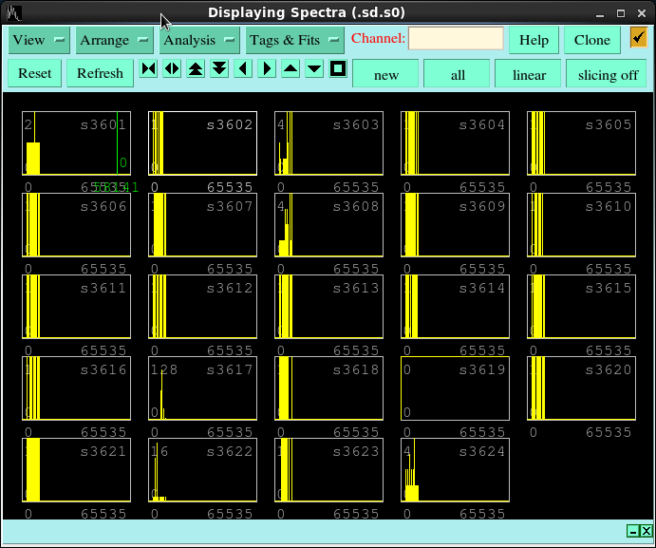Toggle the 'slicing off' button
Image resolution: width=656 pixels, height=548 pixels.
608,74
